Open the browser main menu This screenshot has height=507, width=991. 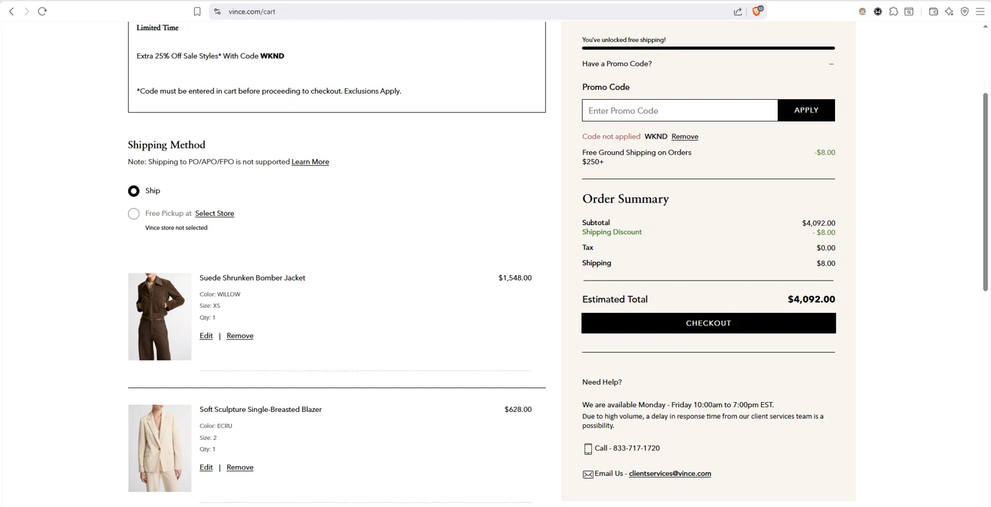(x=980, y=11)
